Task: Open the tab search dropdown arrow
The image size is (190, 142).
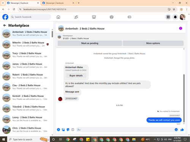Action: pyautogui.click(x=3, y=3)
